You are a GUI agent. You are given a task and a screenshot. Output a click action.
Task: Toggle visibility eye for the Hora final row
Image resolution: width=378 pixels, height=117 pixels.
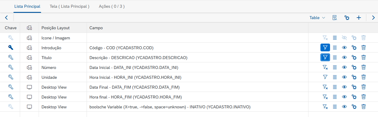(344, 97)
